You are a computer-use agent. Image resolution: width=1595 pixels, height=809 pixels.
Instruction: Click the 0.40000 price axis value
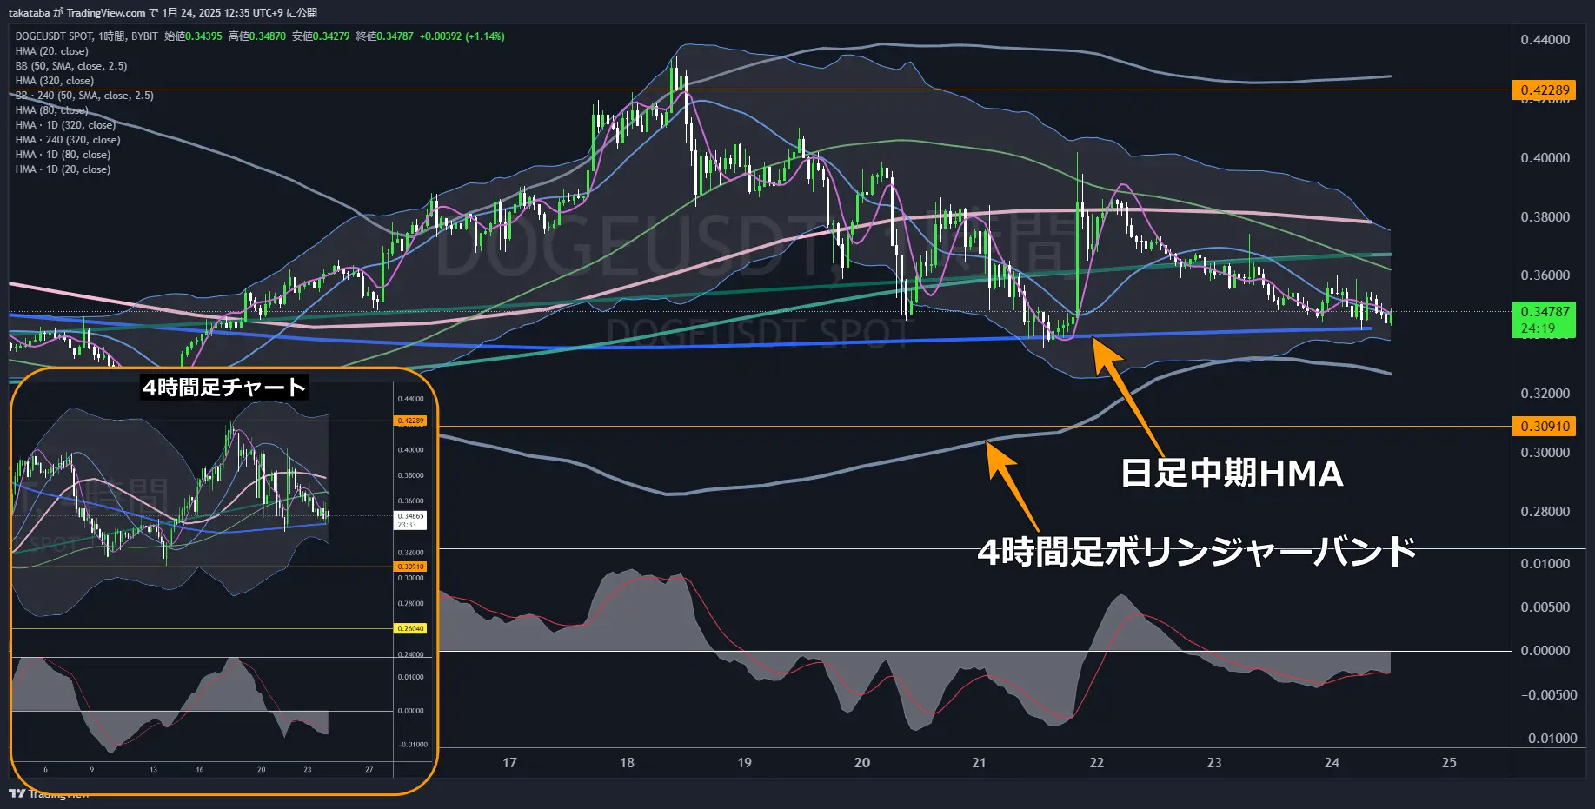pyautogui.click(x=1545, y=158)
